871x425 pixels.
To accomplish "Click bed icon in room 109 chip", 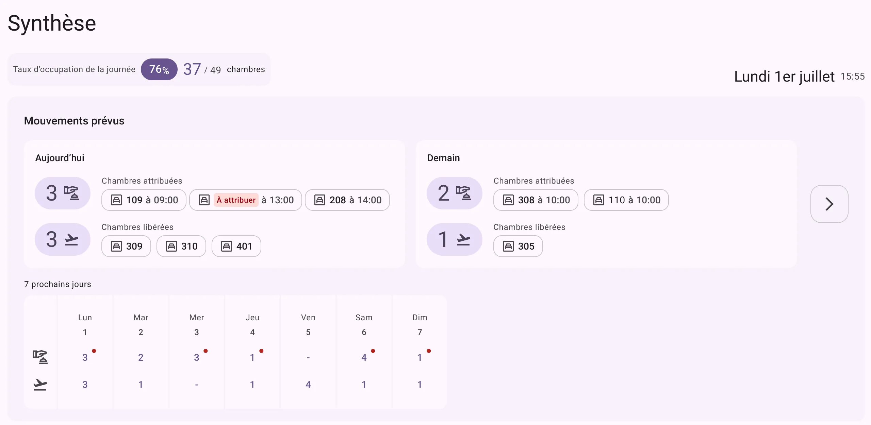I will click(116, 200).
